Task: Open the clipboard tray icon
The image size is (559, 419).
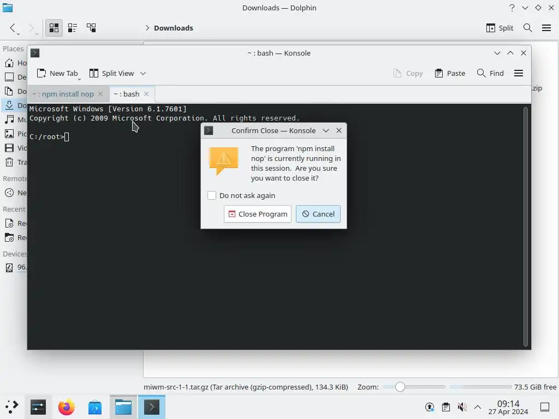Action: coord(445,407)
